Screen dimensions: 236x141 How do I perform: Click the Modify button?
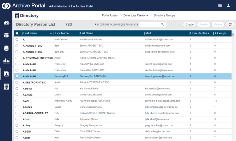(x=204, y=25)
